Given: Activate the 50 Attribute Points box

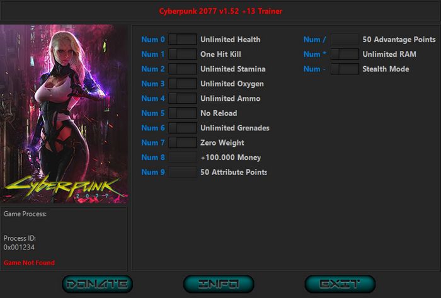Looking at the screenshot, I should pyautogui.click(x=183, y=172).
